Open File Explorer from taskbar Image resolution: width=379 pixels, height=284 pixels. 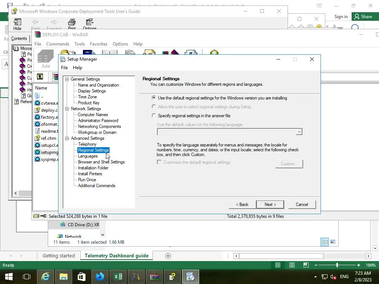click(64, 277)
